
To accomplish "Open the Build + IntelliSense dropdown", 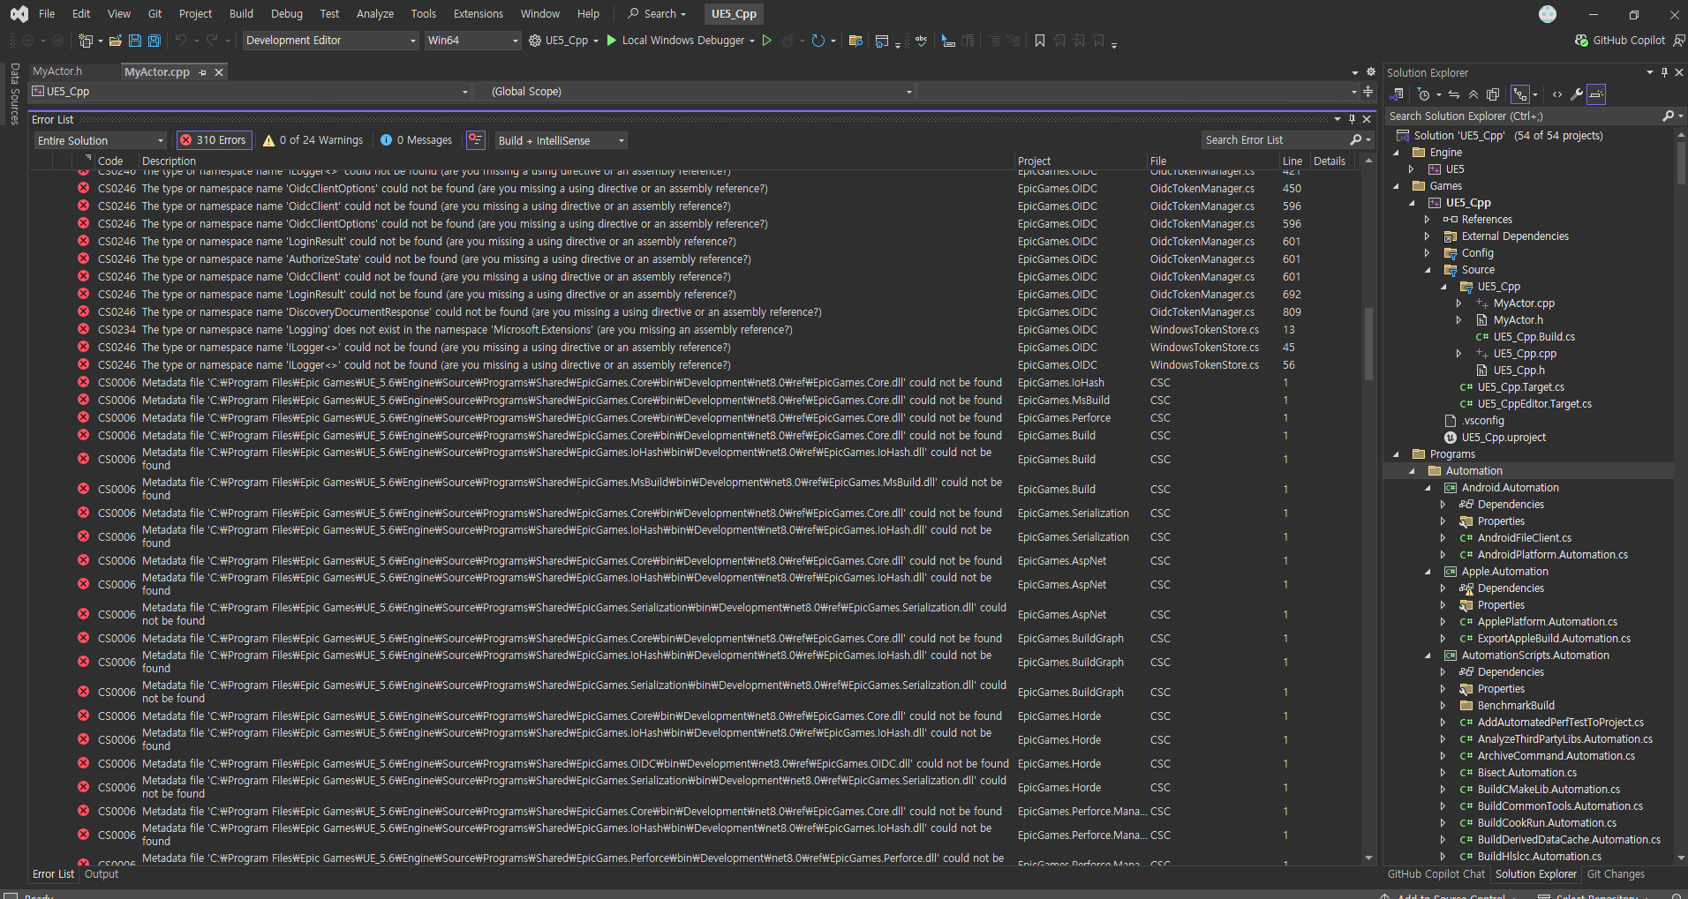I will tap(561, 140).
